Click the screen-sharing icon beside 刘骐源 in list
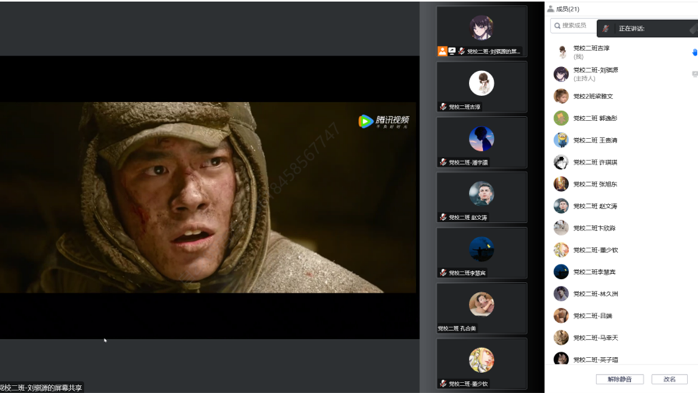698x393 pixels. pos(695,74)
